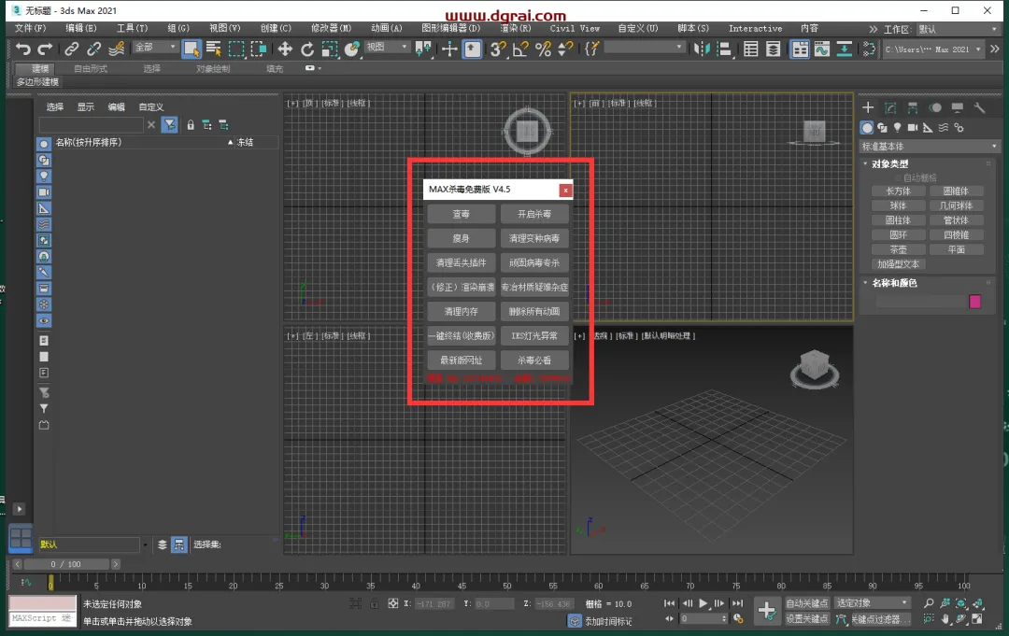This screenshot has height=636, width=1009.
Task: Toggle the 自动关键点 auto key button
Action: click(807, 603)
